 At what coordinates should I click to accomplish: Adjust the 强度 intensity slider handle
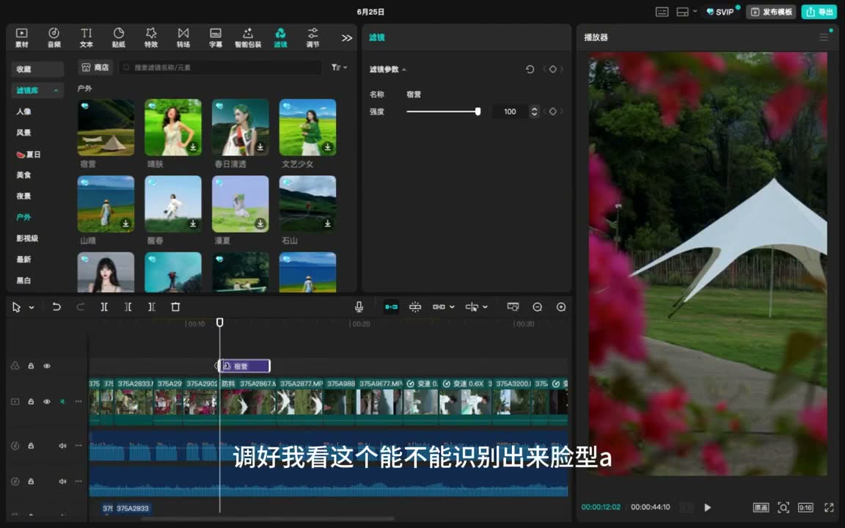[478, 111]
